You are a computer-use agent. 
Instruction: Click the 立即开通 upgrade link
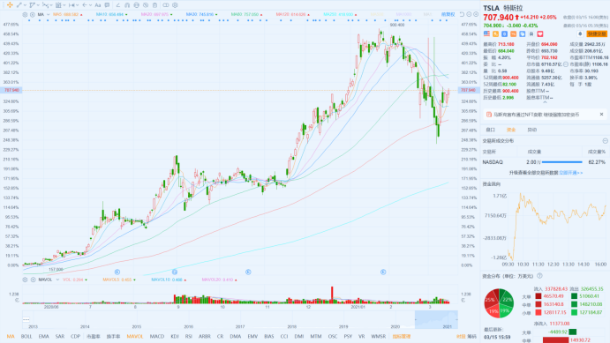click(570, 173)
